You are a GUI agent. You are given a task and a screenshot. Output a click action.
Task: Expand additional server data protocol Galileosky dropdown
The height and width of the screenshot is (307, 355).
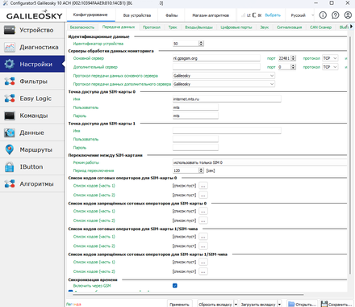pyautogui.click(x=223, y=84)
